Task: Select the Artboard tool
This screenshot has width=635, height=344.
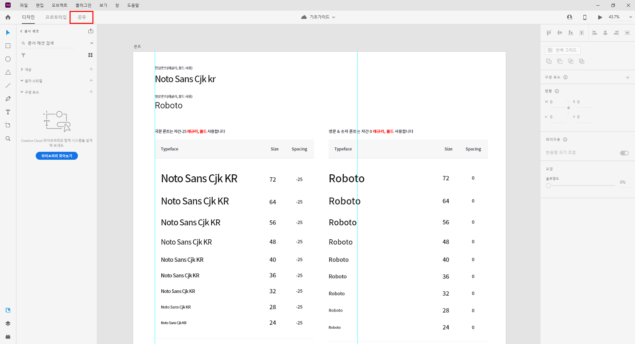Action: point(8,125)
